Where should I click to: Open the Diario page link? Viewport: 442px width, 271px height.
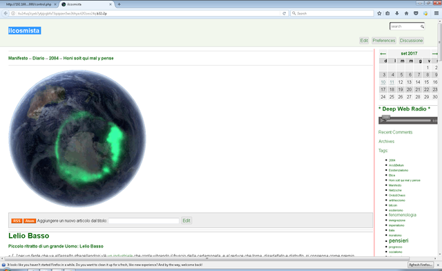(39, 58)
